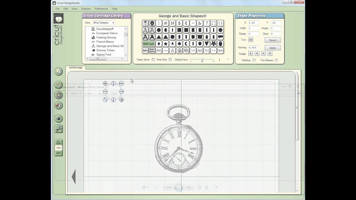
Task: Check the Welding checkbox
Action: tap(254, 60)
